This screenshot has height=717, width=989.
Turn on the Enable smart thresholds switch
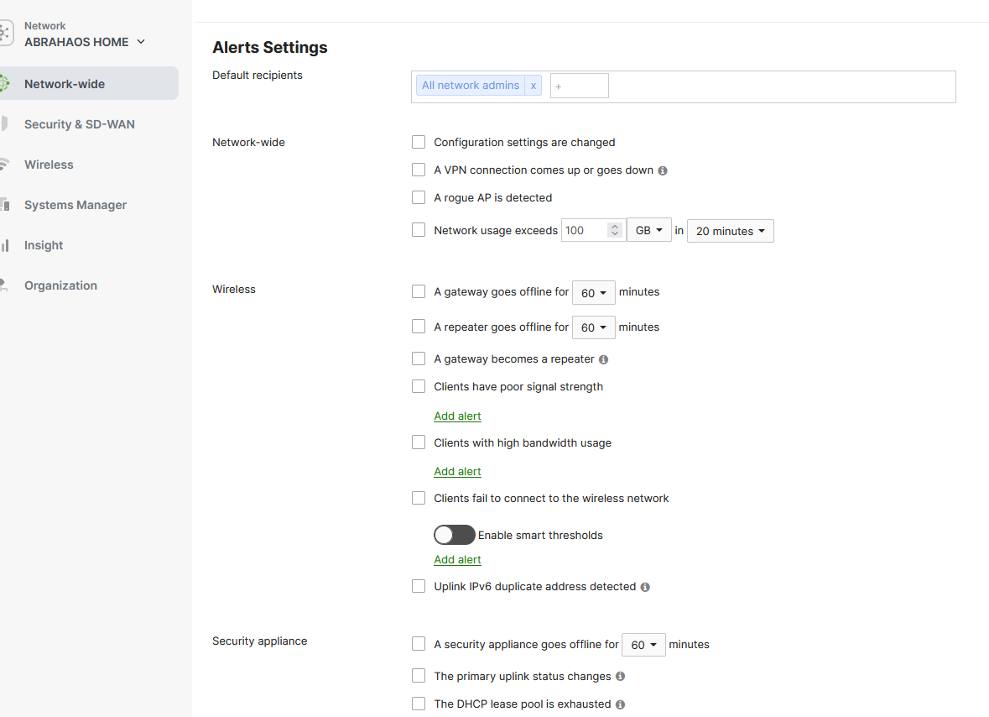pyautogui.click(x=454, y=535)
